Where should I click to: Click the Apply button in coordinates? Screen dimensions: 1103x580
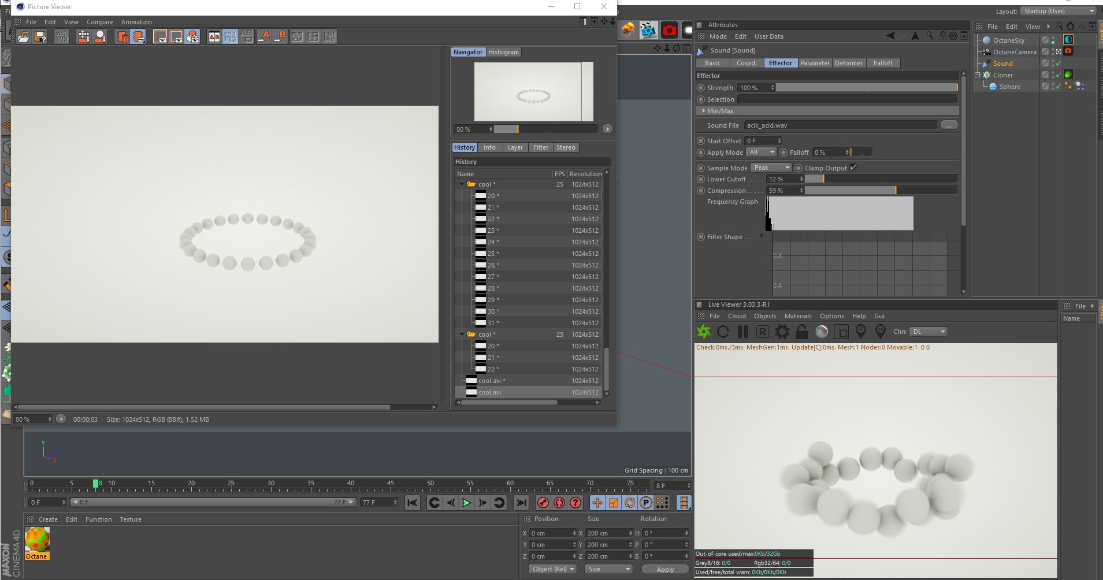[665, 570]
